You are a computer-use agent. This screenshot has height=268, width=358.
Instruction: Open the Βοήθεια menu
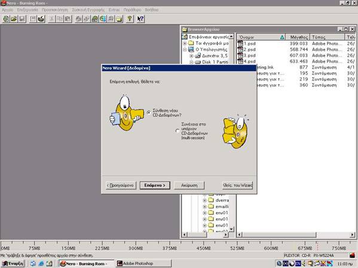(x=152, y=10)
